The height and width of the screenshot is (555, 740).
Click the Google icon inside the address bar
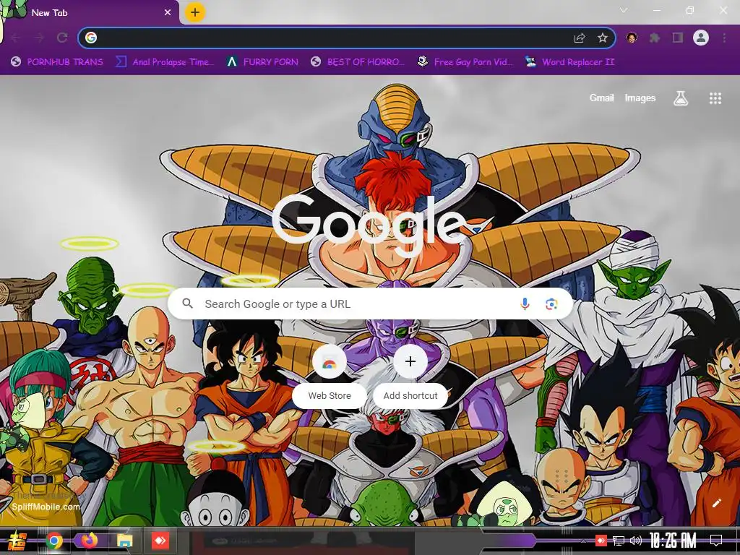click(91, 38)
